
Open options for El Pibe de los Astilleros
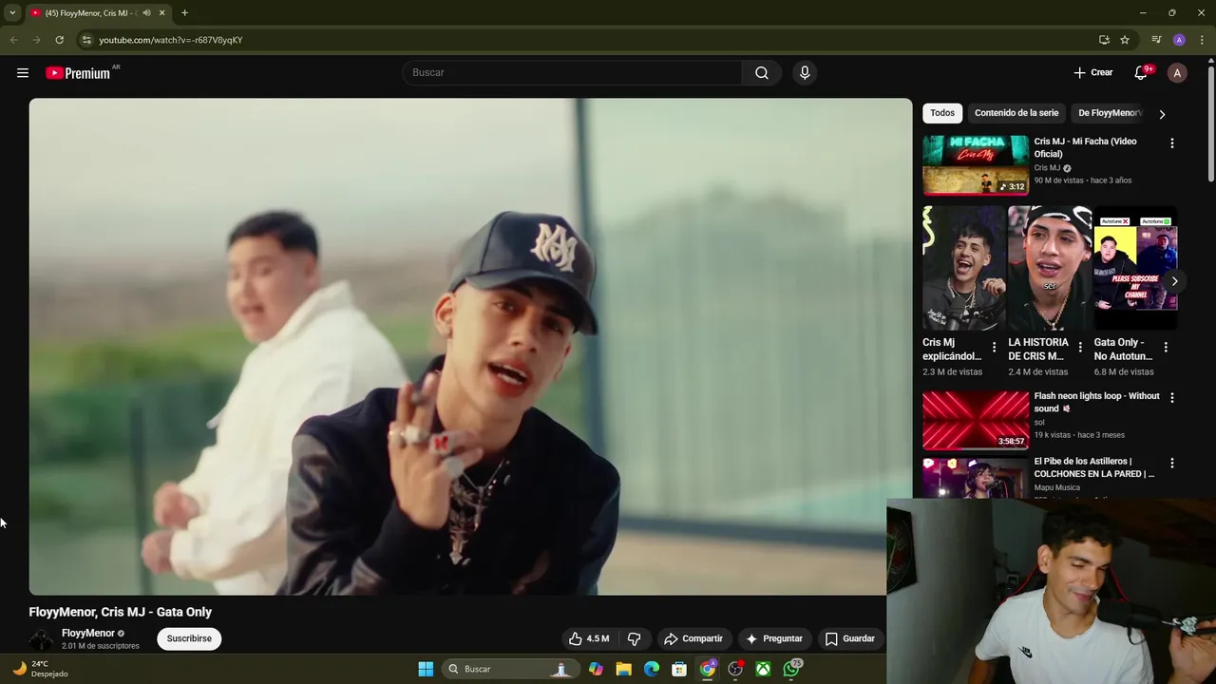[1171, 464]
